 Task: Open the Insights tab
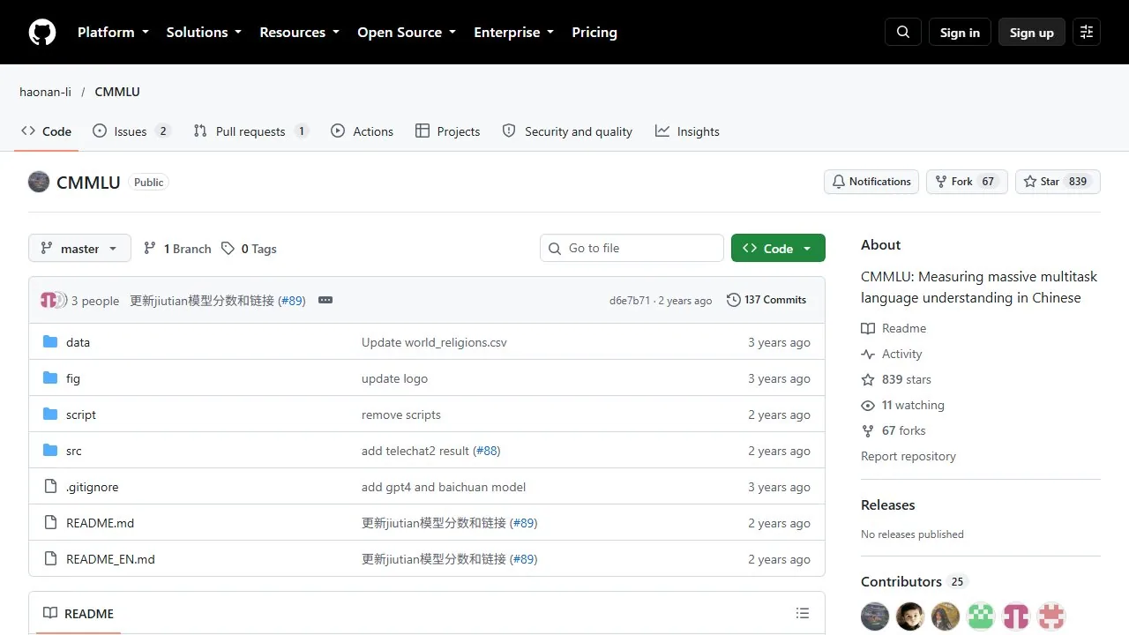[687, 131]
